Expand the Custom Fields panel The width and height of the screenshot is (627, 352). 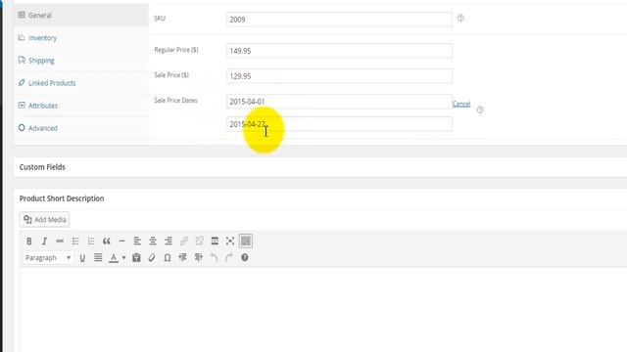[320, 167]
